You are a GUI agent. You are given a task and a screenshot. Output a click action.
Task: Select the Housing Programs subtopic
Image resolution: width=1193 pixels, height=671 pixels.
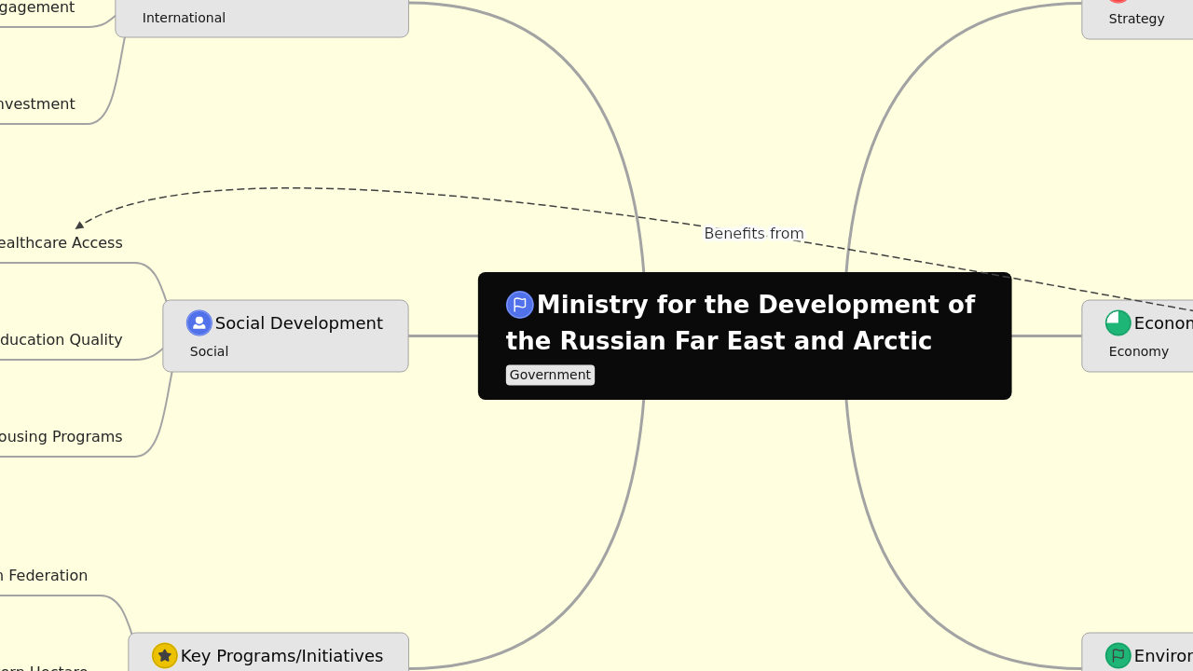point(60,437)
